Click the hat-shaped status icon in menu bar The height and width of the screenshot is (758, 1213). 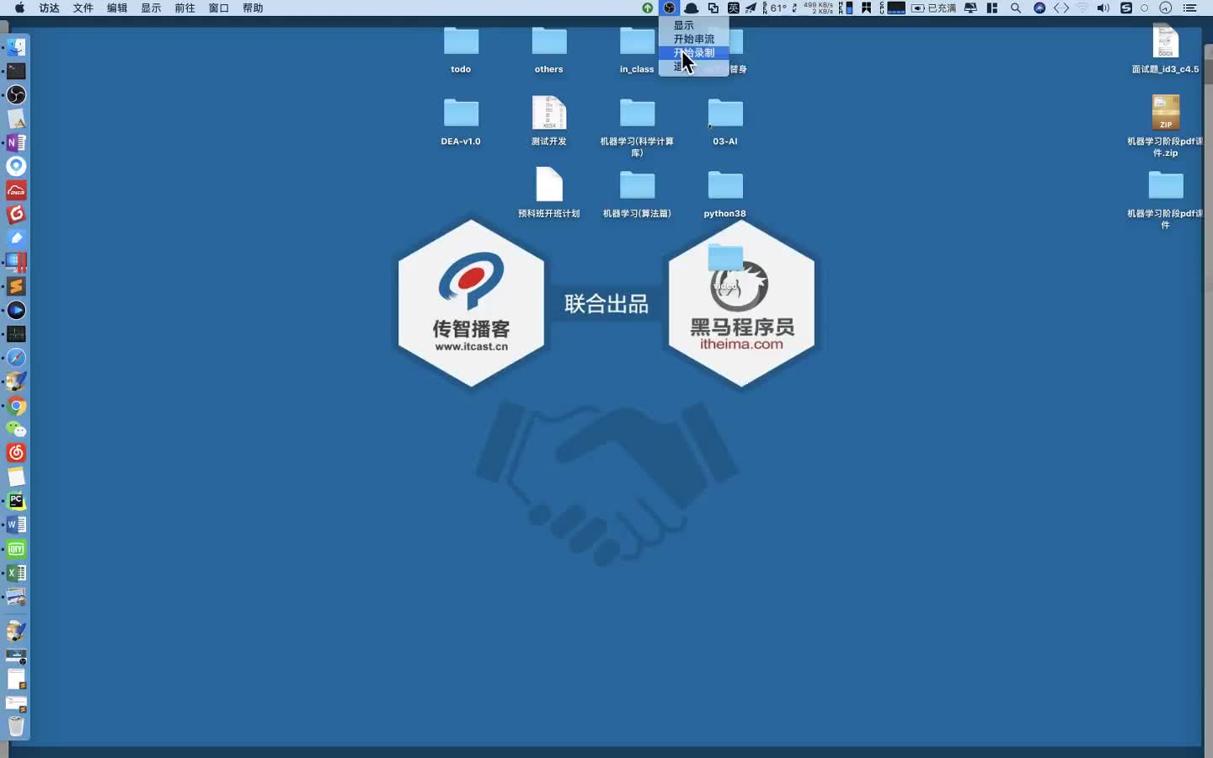(692, 8)
